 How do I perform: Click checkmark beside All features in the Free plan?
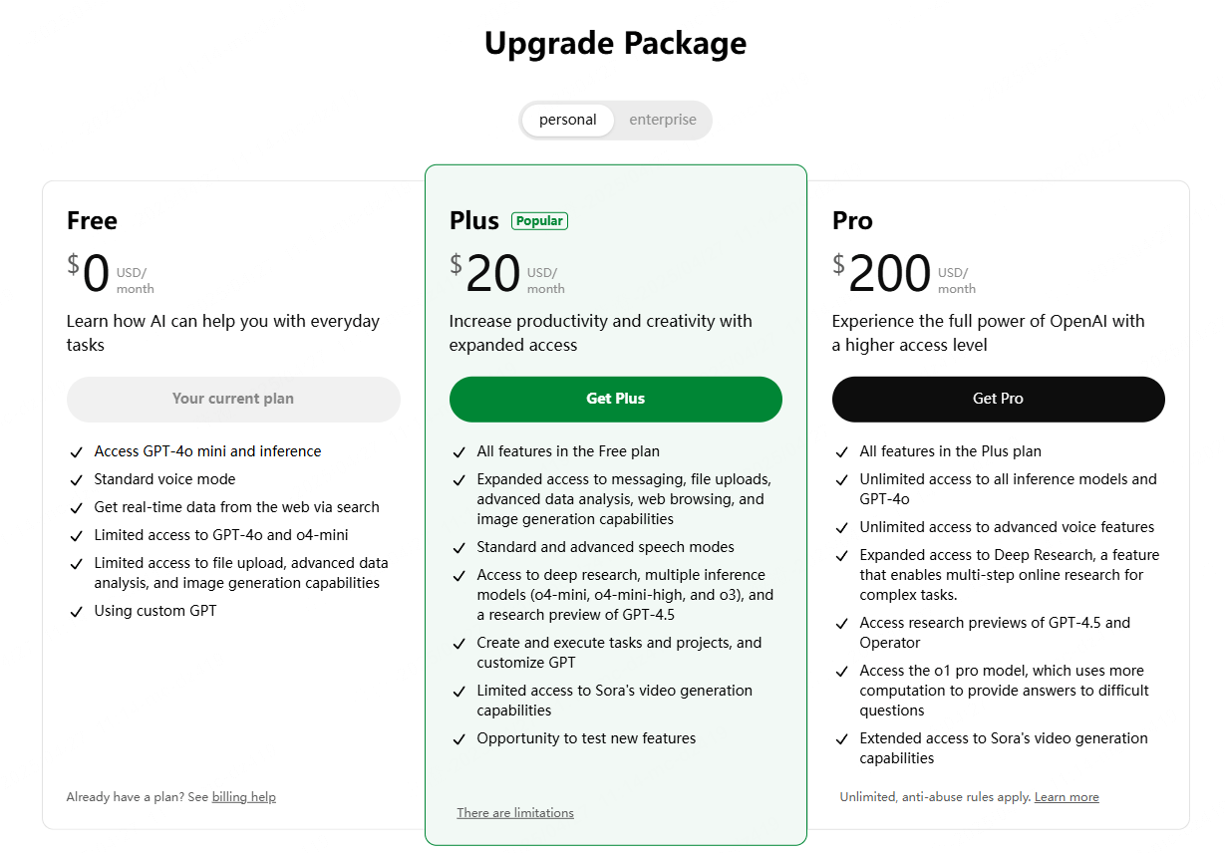[459, 452]
